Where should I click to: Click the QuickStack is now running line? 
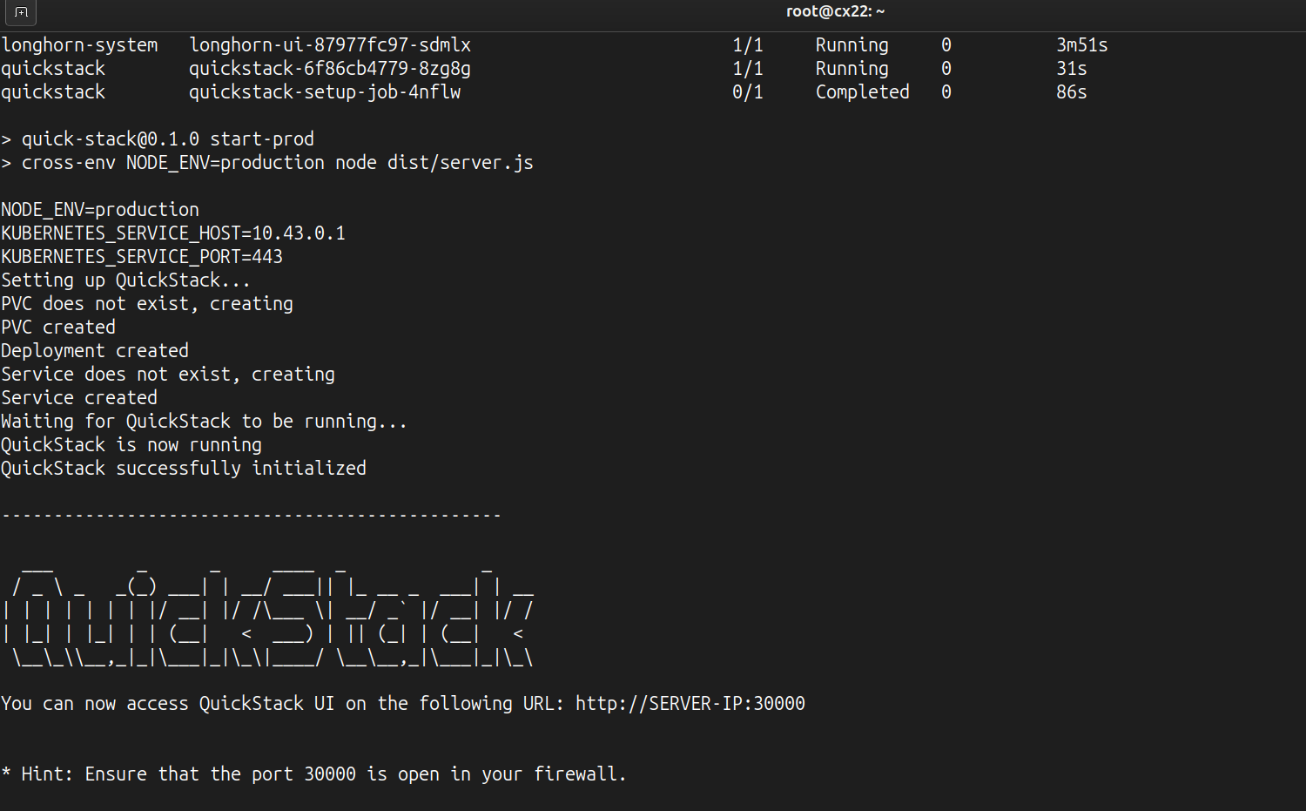pos(131,445)
